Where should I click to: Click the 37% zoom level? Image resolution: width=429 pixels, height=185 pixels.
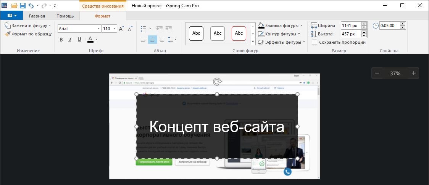(x=395, y=73)
